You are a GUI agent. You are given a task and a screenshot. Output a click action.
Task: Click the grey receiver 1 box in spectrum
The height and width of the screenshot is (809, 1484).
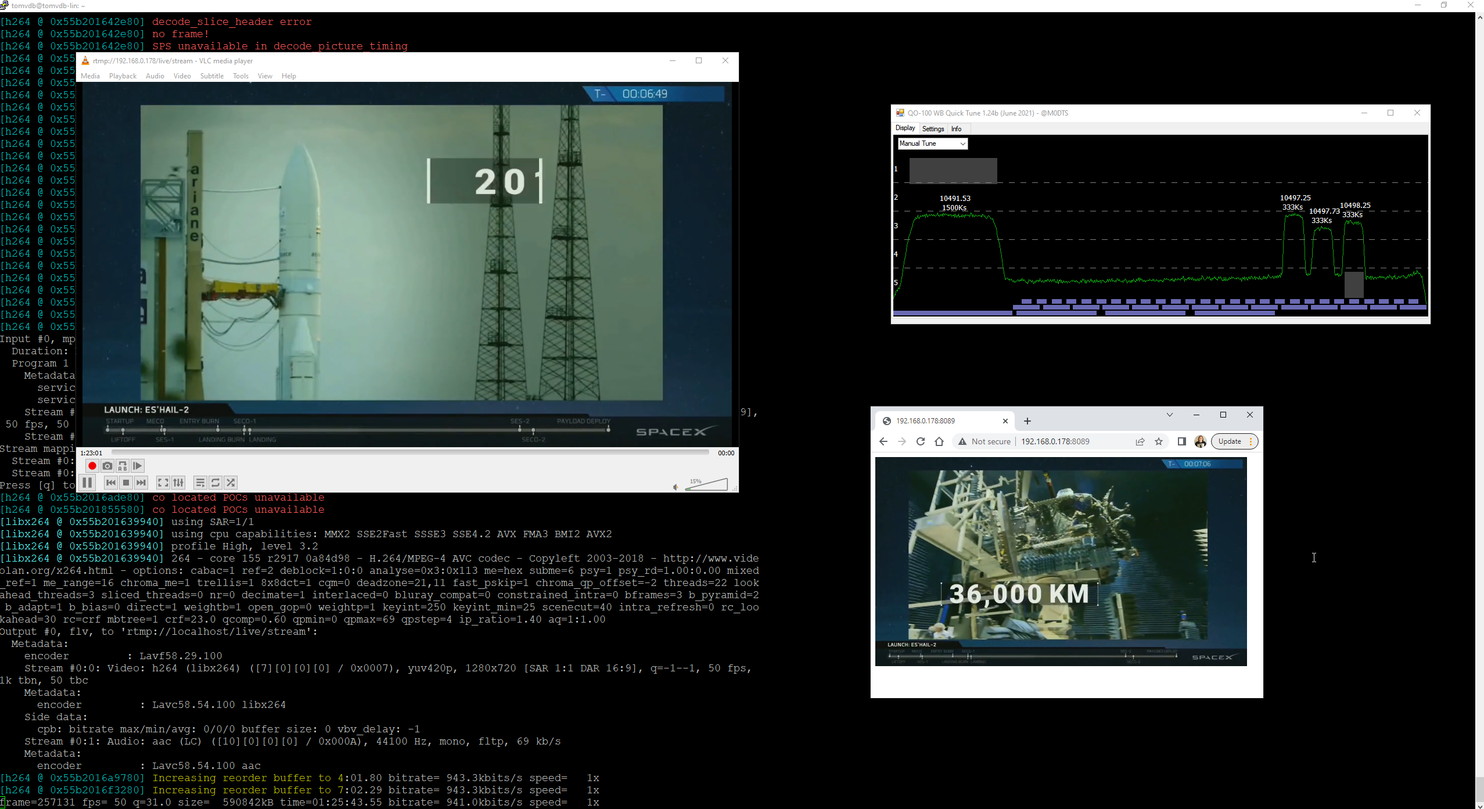click(953, 171)
